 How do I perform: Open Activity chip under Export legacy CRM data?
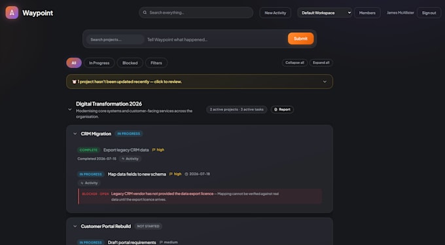tap(130, 159)
